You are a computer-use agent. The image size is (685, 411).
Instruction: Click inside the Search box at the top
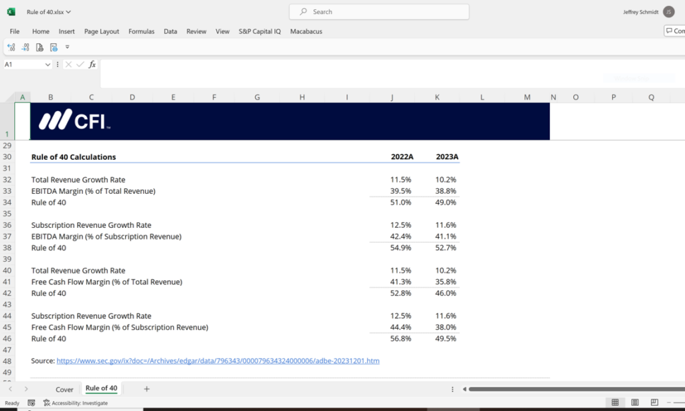point(379,11)
